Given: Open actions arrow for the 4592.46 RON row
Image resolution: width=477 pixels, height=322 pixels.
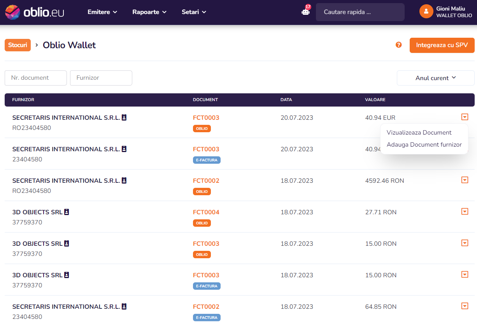Looking at the screenshot, I should pos(464,180).
